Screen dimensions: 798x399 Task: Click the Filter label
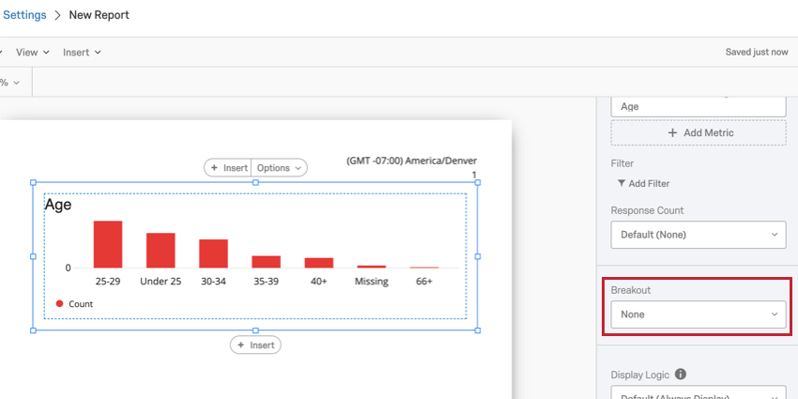tap(622, 163)
